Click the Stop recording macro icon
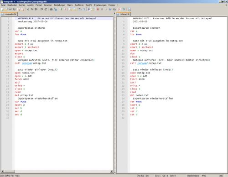Viewport: 228px width, 177px height. point(102,9)
